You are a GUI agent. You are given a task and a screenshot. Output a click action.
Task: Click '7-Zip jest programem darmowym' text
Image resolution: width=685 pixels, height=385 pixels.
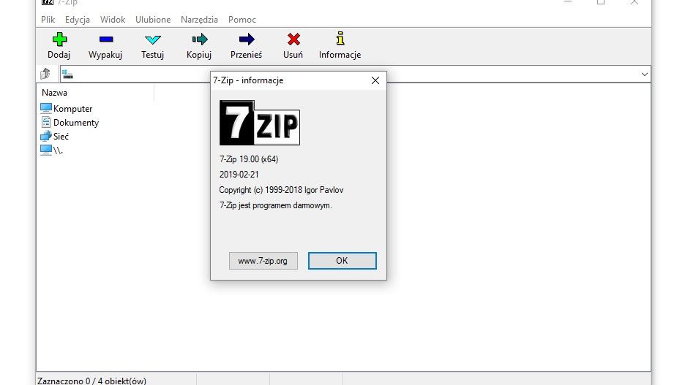point(276,205)
